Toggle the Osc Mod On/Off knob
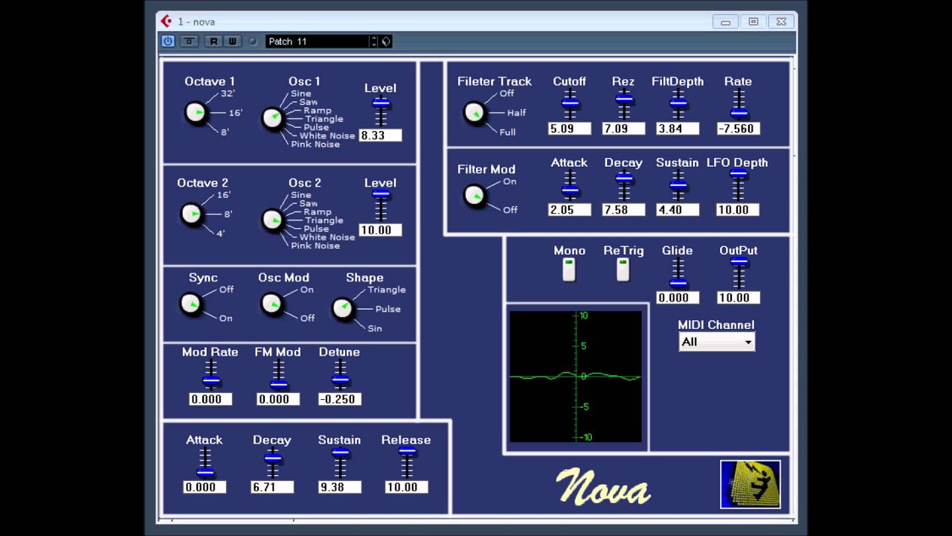952x536 pixels. coord(271,304)
